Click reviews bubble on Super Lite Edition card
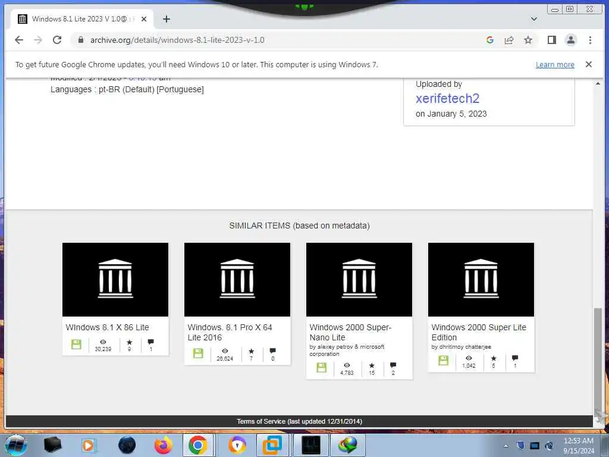The width and height of the screenshot is (609, 457). pyautogui.click(x=515, y=358)
